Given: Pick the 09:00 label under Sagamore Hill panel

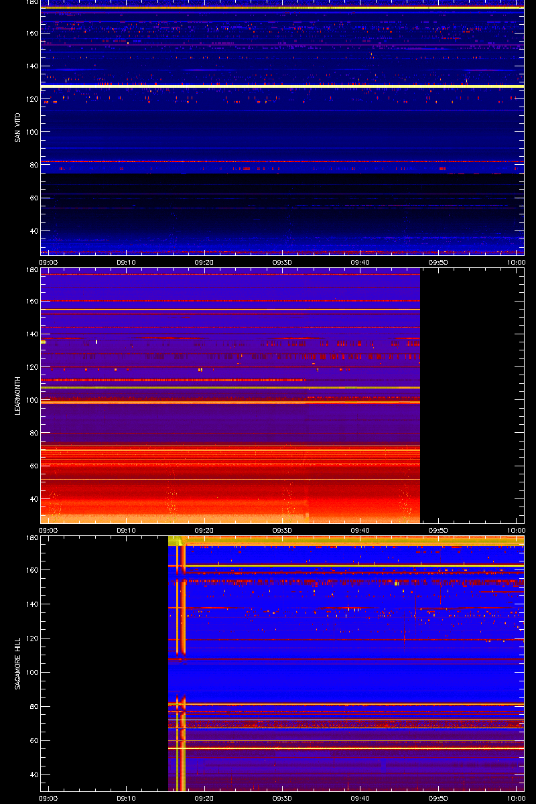Looking at the screenshot, I should click(x=48, y=798).
